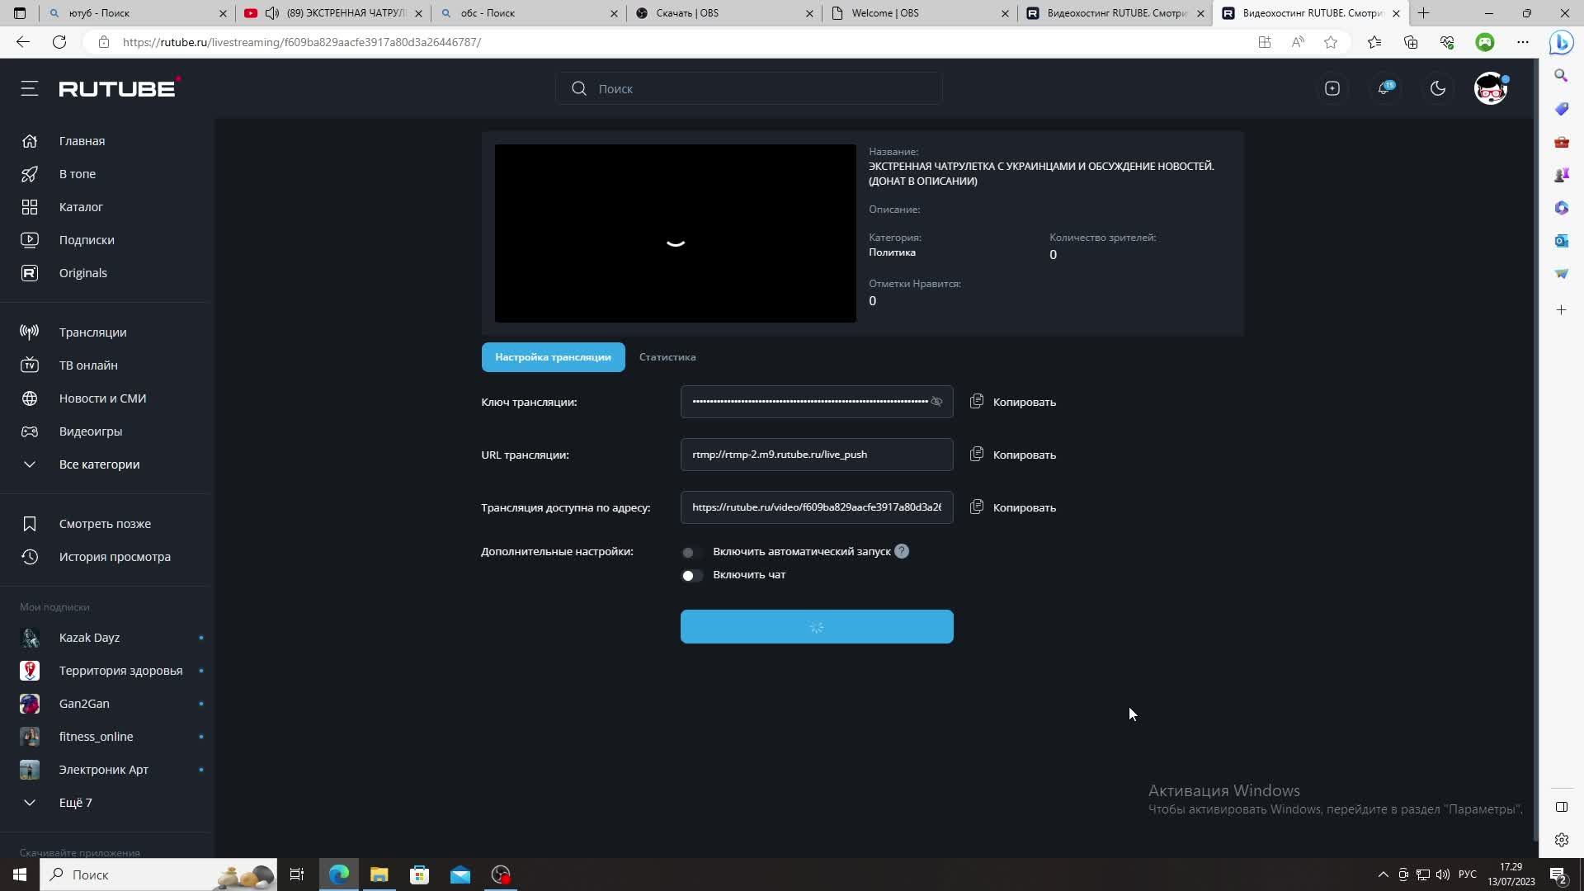Go to Трансляции in the sidebar
This screenshot has height=891, width=1584.
[92, 332]
